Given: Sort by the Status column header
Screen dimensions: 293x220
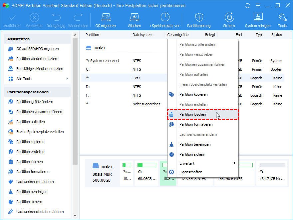Looking at the screenshot, I should (x=277, y=35).
